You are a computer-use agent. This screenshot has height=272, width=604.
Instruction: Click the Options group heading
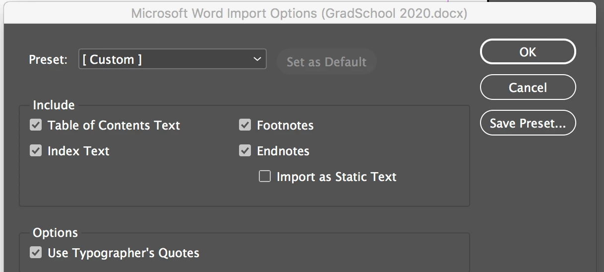[55, 232]
